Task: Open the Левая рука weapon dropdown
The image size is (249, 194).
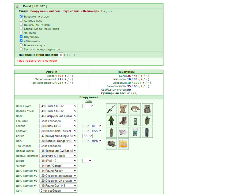Action: (58, 106)
